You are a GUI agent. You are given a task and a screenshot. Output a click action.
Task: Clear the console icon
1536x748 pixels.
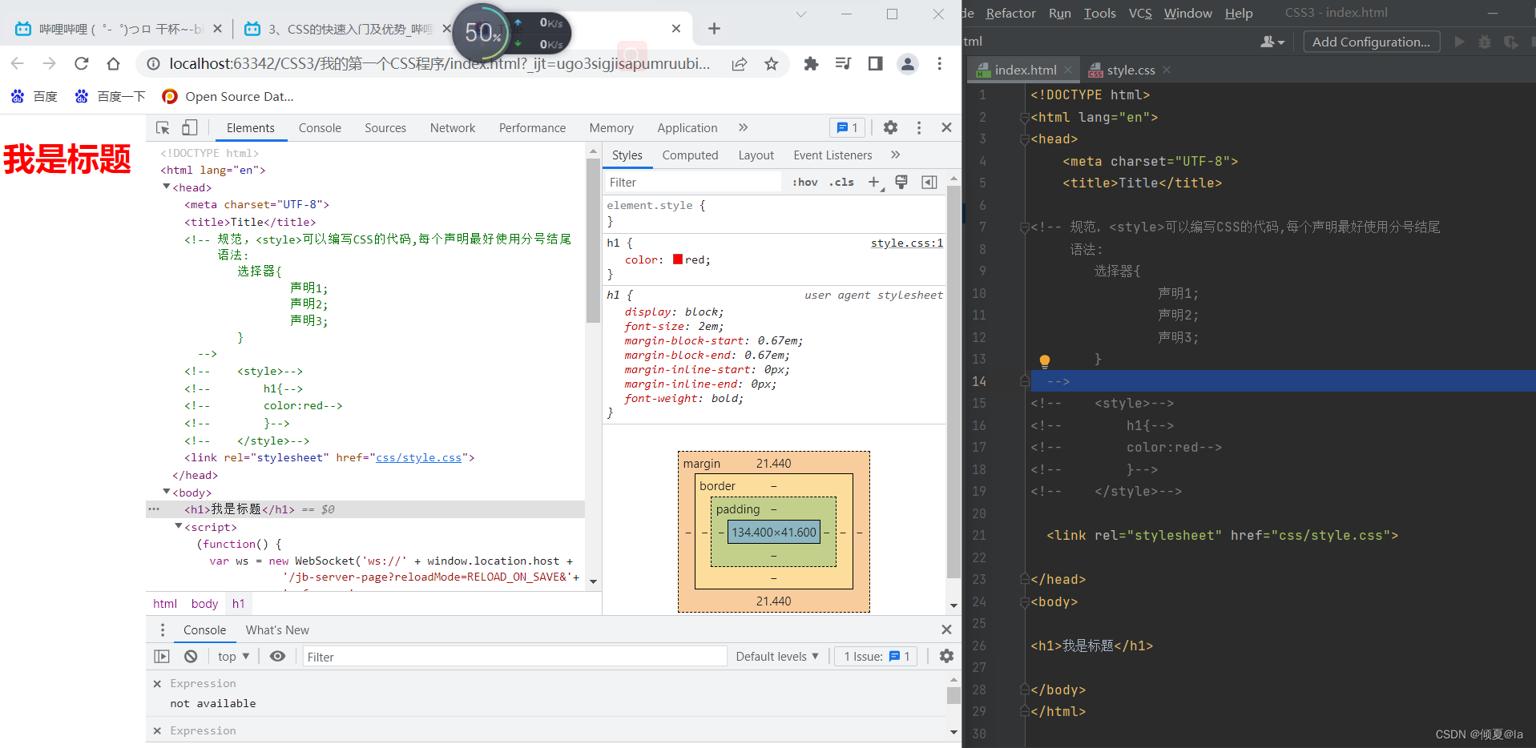click(x=191, y=657)
